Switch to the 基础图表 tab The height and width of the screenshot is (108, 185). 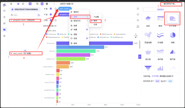[160, 9]
